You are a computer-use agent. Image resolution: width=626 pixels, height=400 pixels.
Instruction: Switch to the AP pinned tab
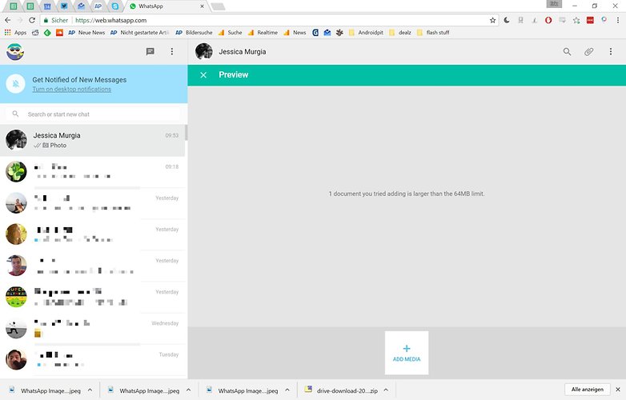tap(98, 6)
